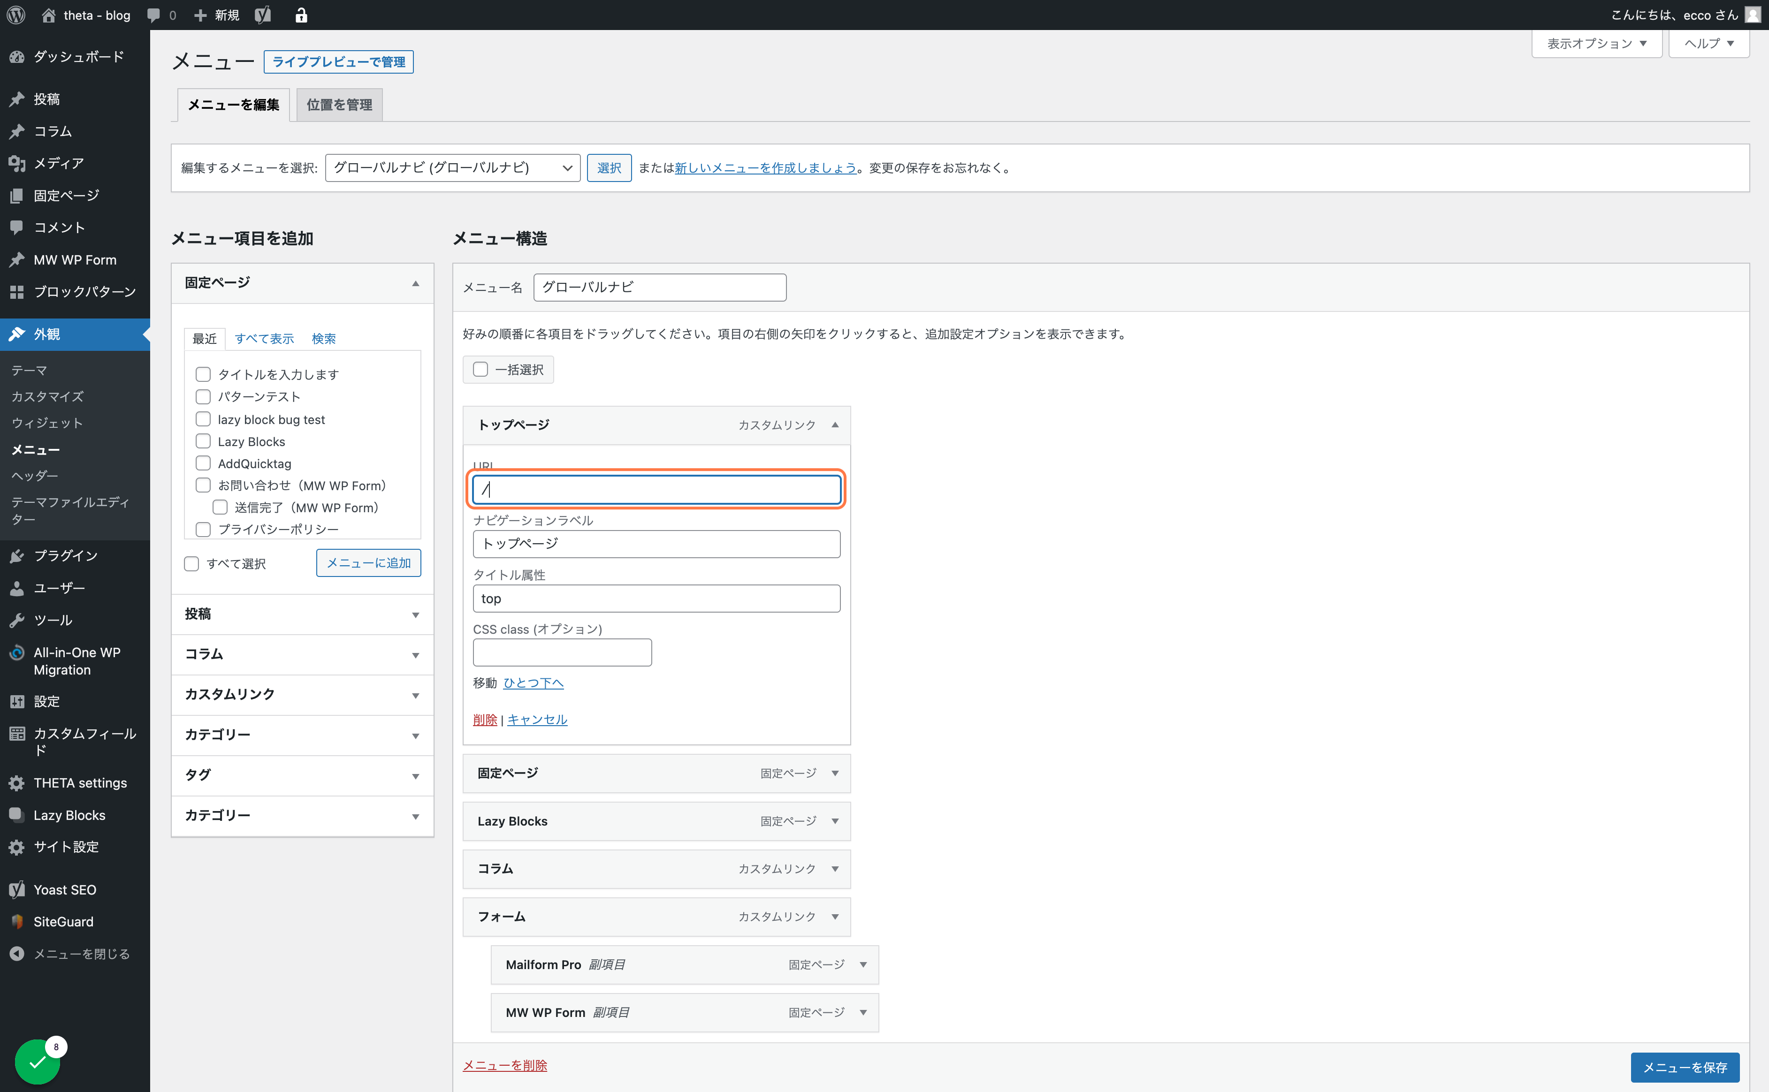Click the comments bubble icon in admin bar

coord(152,15)
